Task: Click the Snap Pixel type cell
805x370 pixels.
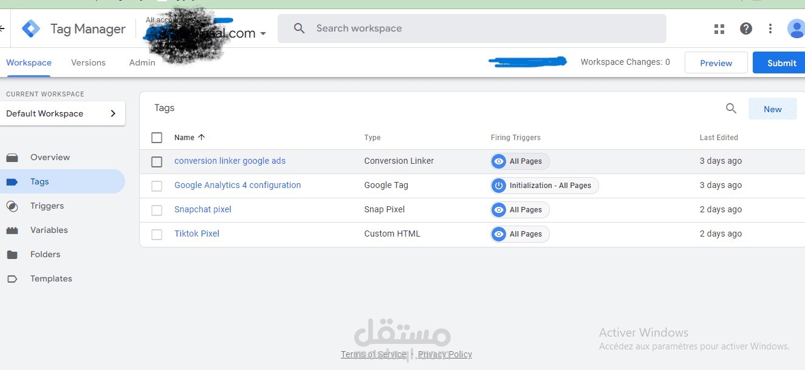Action: (385, 209)
